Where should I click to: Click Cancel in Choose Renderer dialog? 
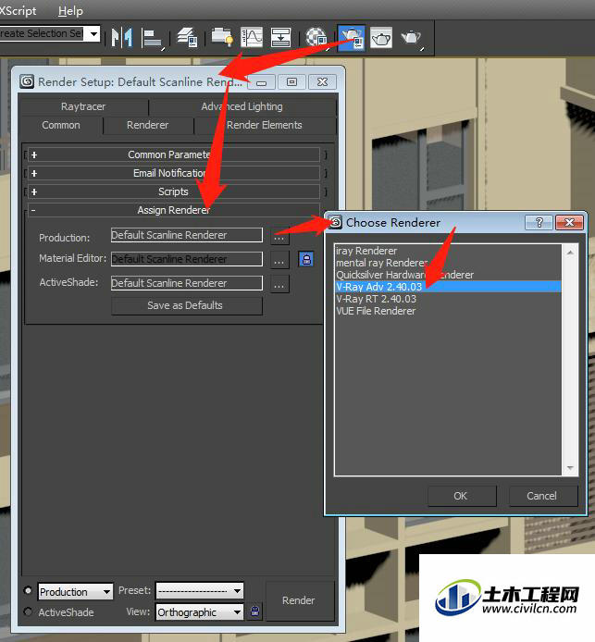542,496
